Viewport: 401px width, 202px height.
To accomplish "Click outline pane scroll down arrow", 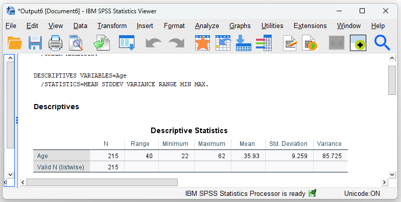I will coord(10,174).
